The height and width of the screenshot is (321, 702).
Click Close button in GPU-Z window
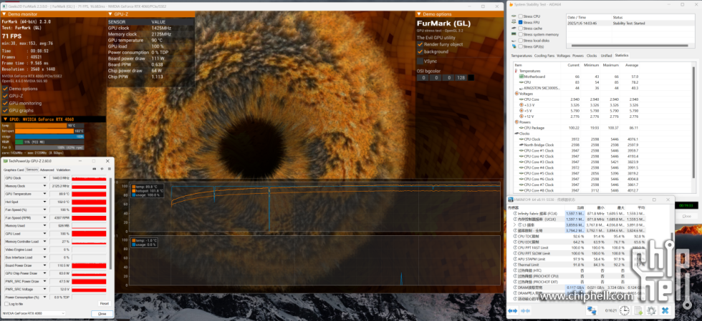point(102,314)
